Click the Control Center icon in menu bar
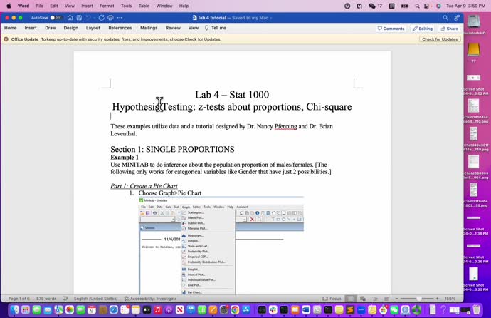The width and height of the screenshot is (491, 318). (x=427, y=6)
